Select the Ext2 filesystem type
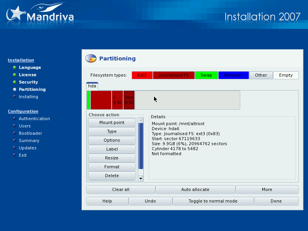The image size is (308, 231). 142,75
